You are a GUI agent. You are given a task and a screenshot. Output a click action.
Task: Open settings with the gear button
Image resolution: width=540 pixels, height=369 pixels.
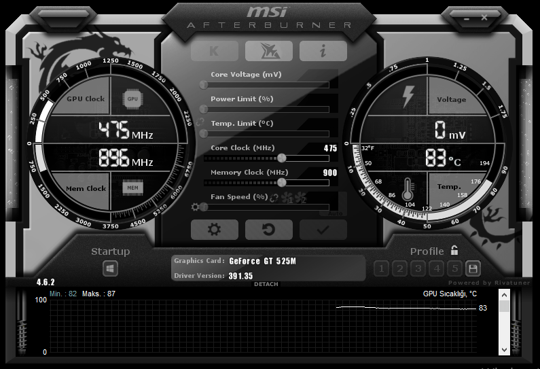pyautogui.click(x=214, y=230)
